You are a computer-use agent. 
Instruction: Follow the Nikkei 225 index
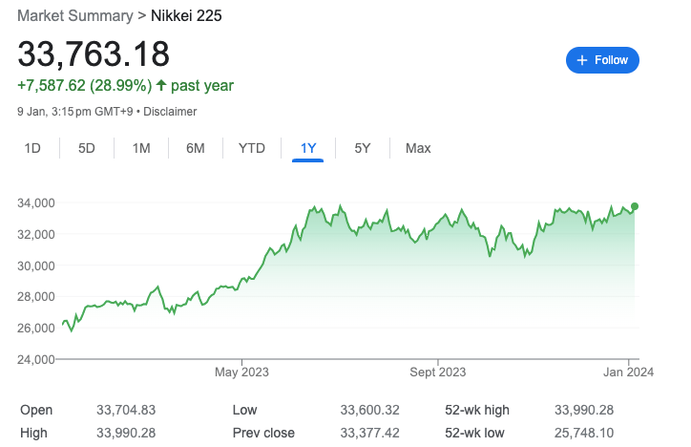602,60
